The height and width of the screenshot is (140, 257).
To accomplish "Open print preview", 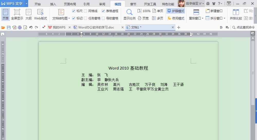I will pyautogui.click(x=25, y=28).
